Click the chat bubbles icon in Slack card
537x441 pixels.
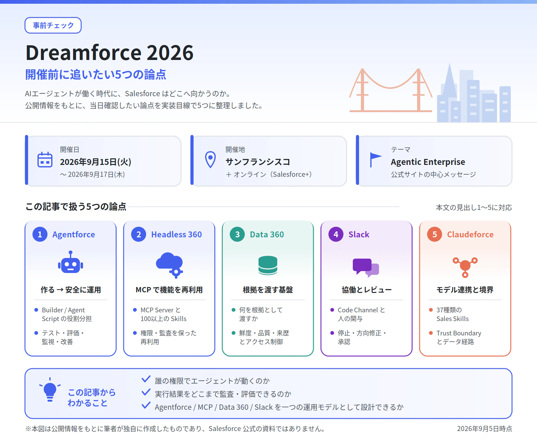[x=366, y=268]
